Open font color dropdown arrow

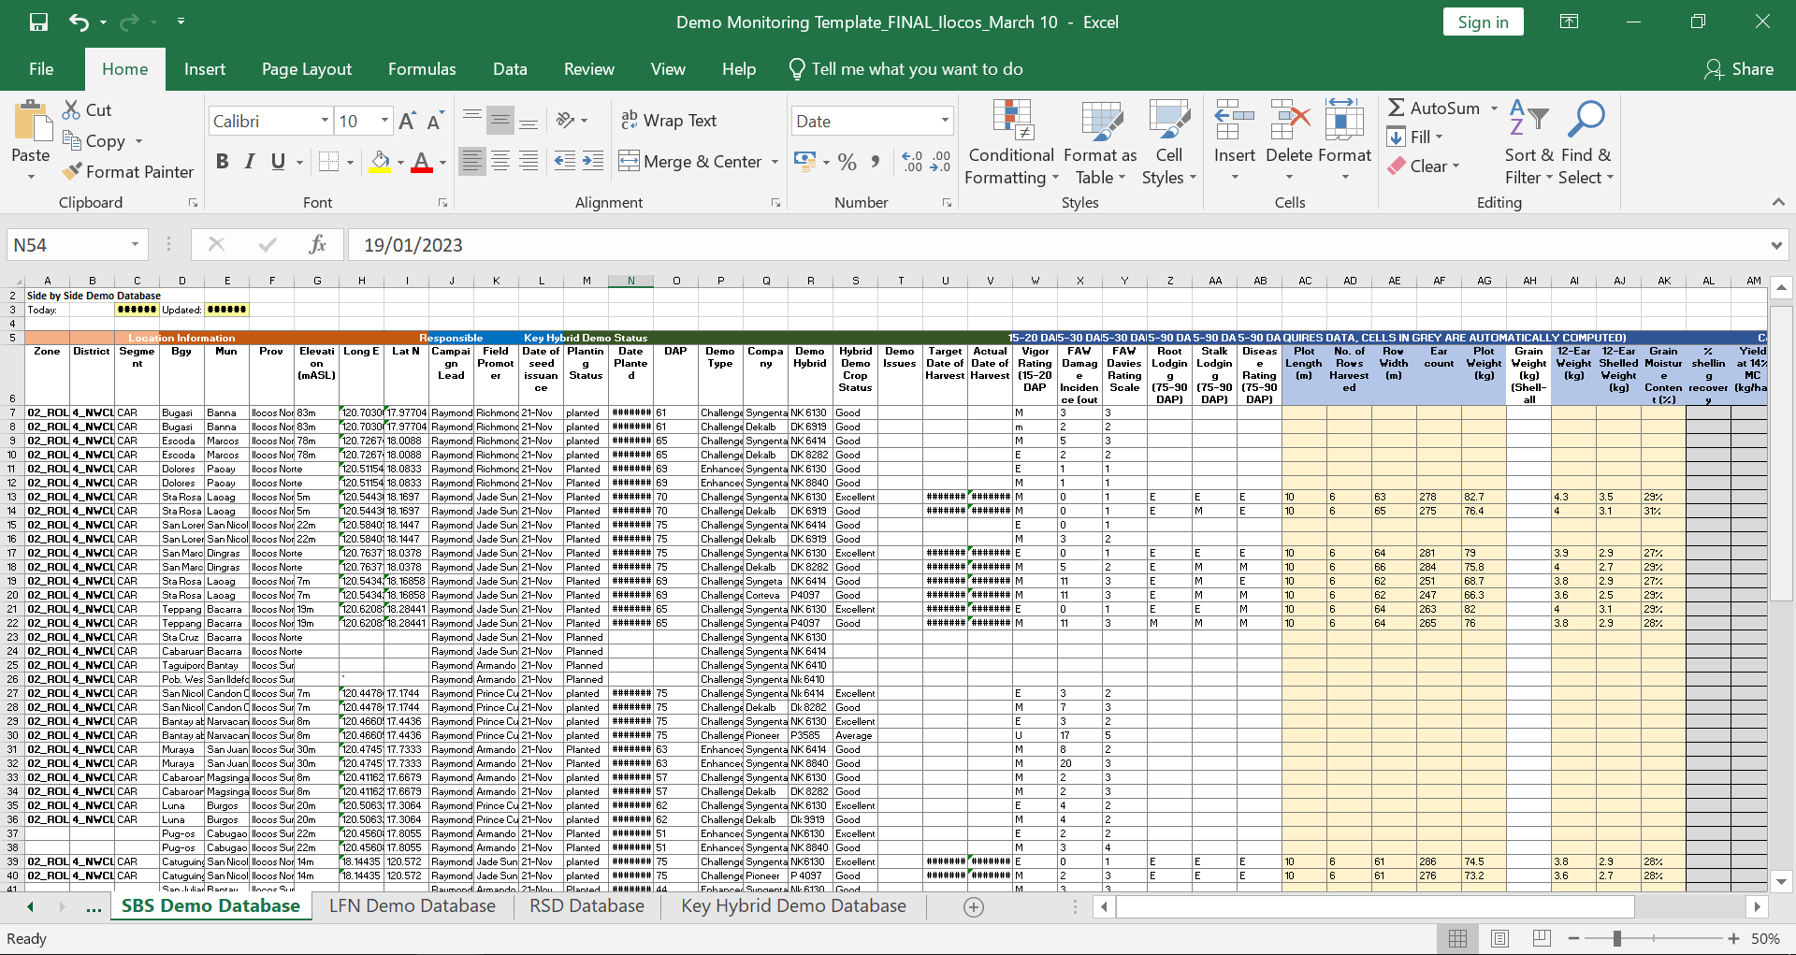(442, 162)
